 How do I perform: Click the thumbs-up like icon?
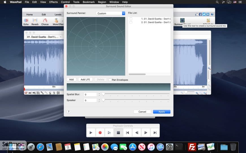tap(197, 14)
